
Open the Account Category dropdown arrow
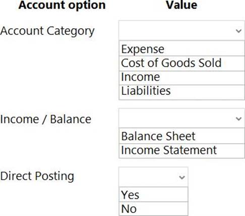point(238,31)
